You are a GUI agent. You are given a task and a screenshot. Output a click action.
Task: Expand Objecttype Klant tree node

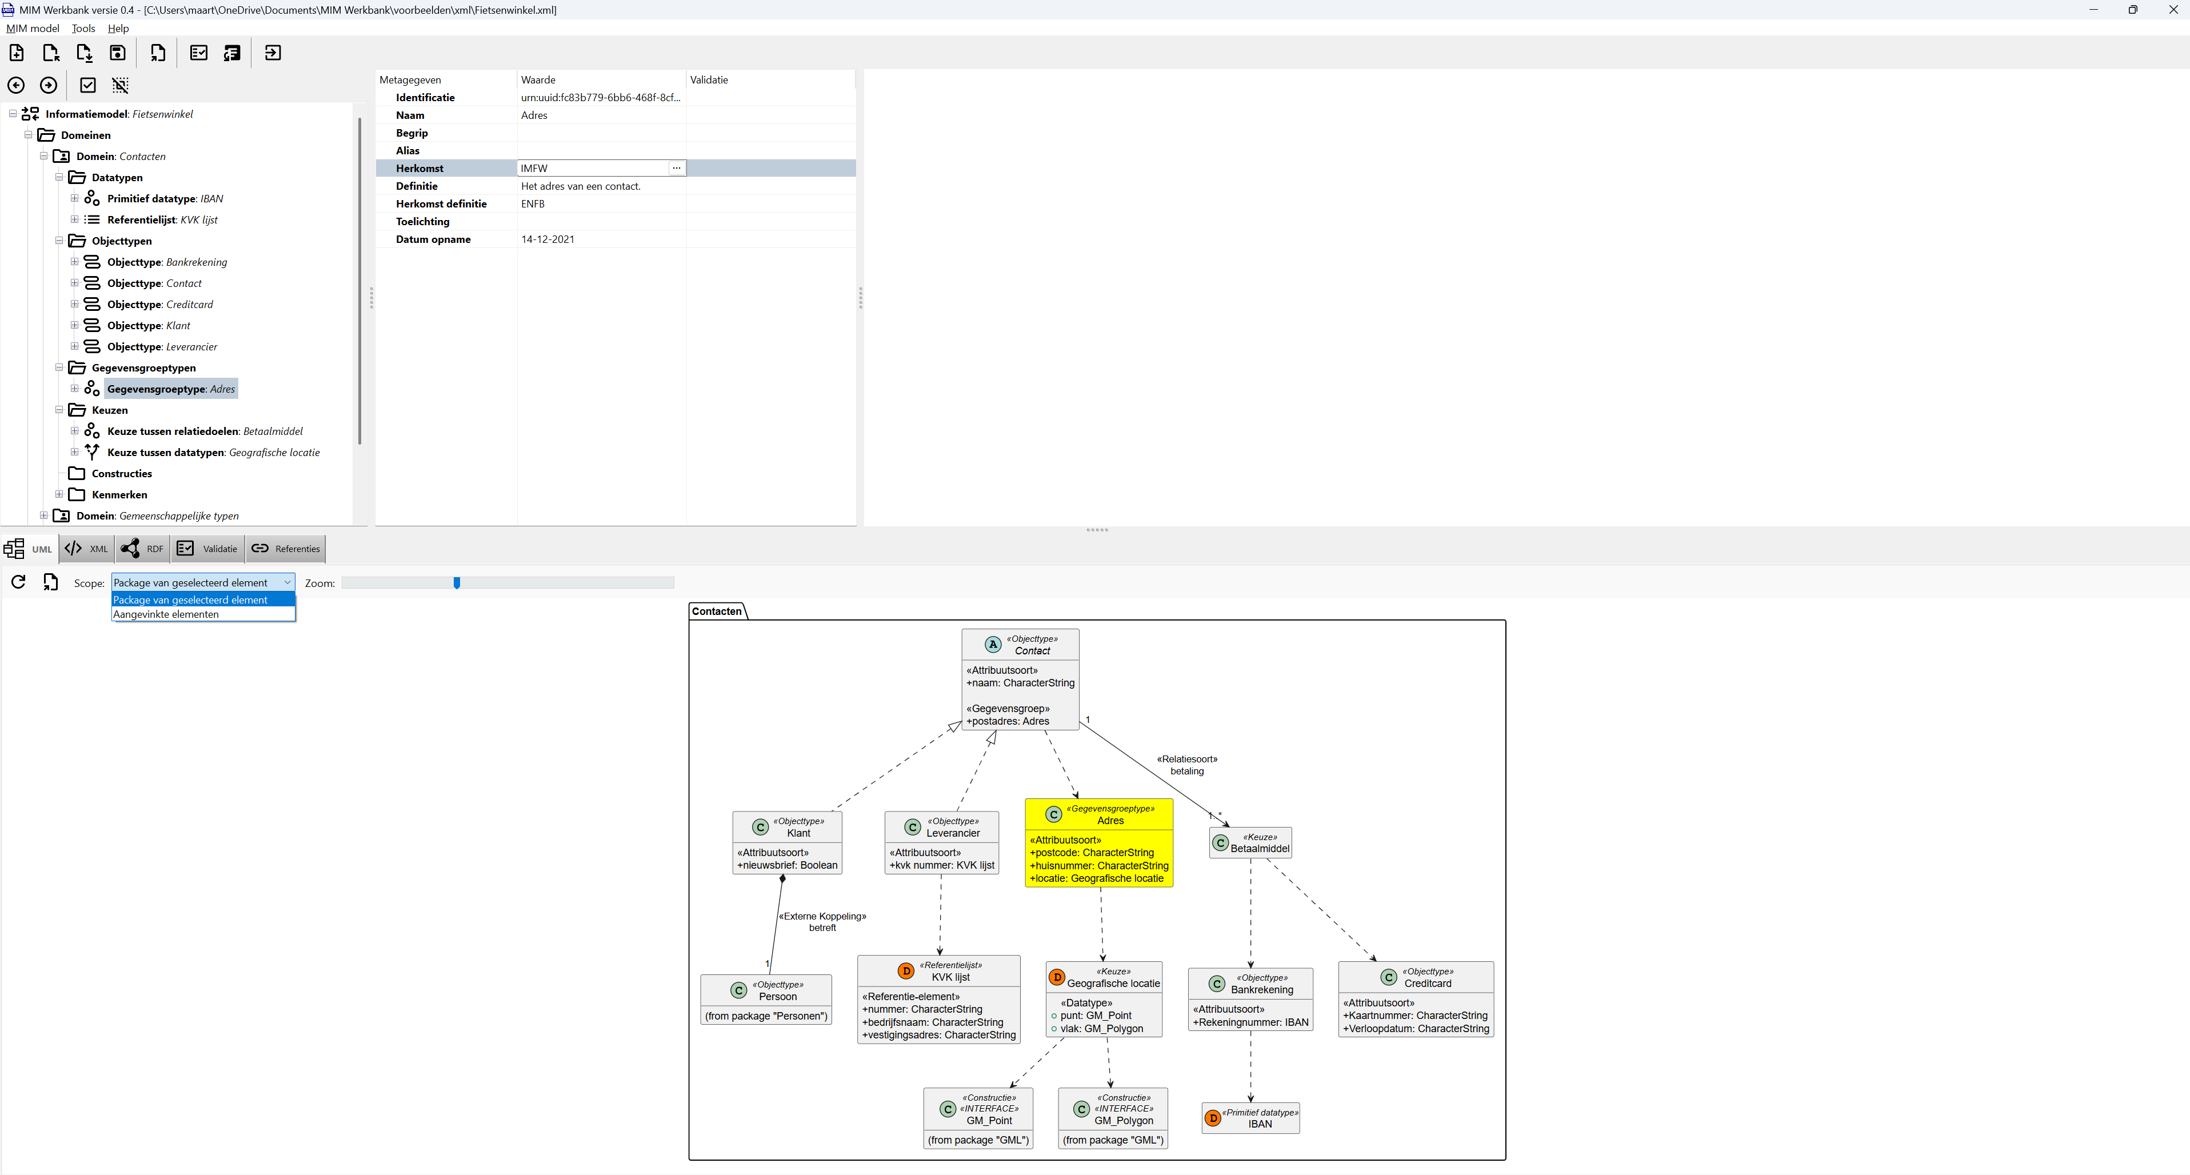tap(74, 325)
